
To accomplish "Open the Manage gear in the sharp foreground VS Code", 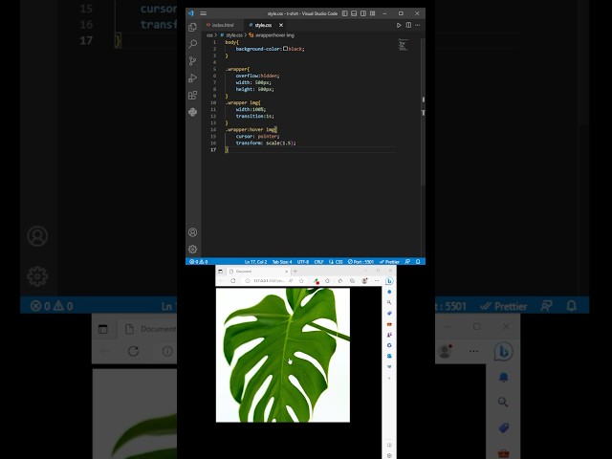I will point(192,249).
